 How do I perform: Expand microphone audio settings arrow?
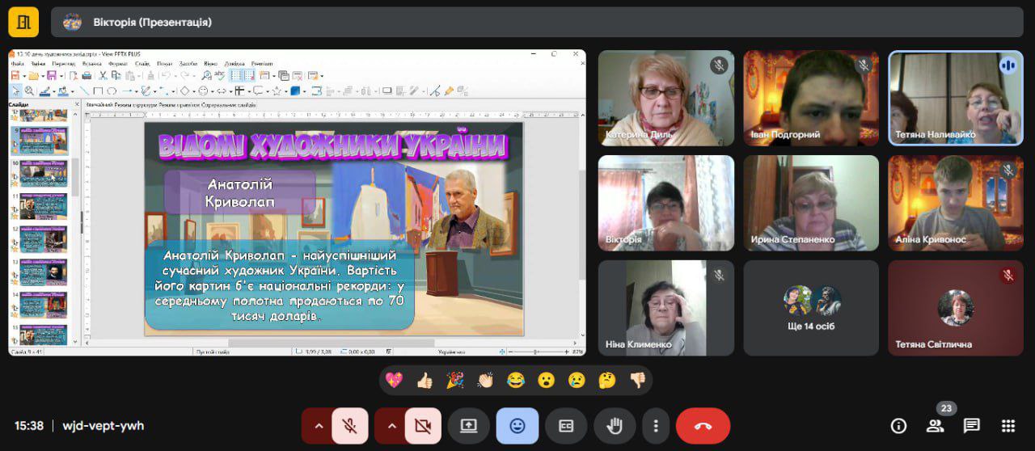click(x=318, y=426)
